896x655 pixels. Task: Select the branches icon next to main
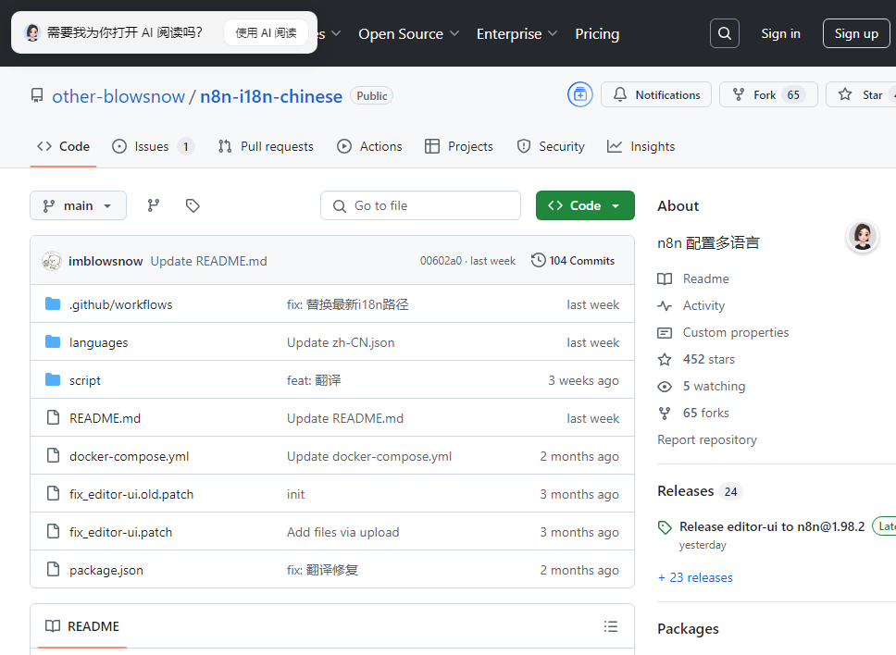click(x=153, y=205)
